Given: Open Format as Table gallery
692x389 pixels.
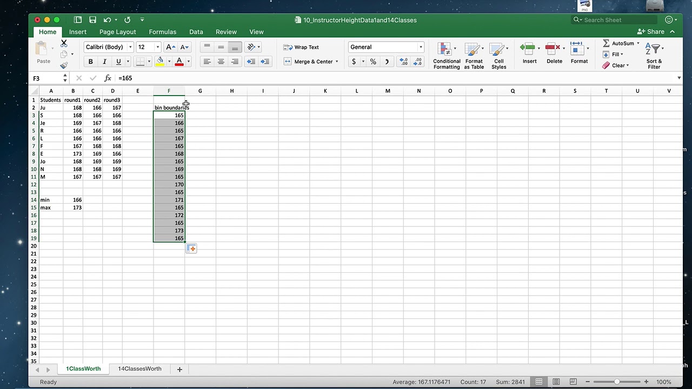Looking at the screenshot, I should 474,56.
